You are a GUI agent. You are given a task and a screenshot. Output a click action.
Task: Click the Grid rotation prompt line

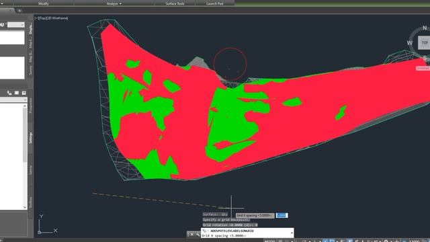coord(230,225)
